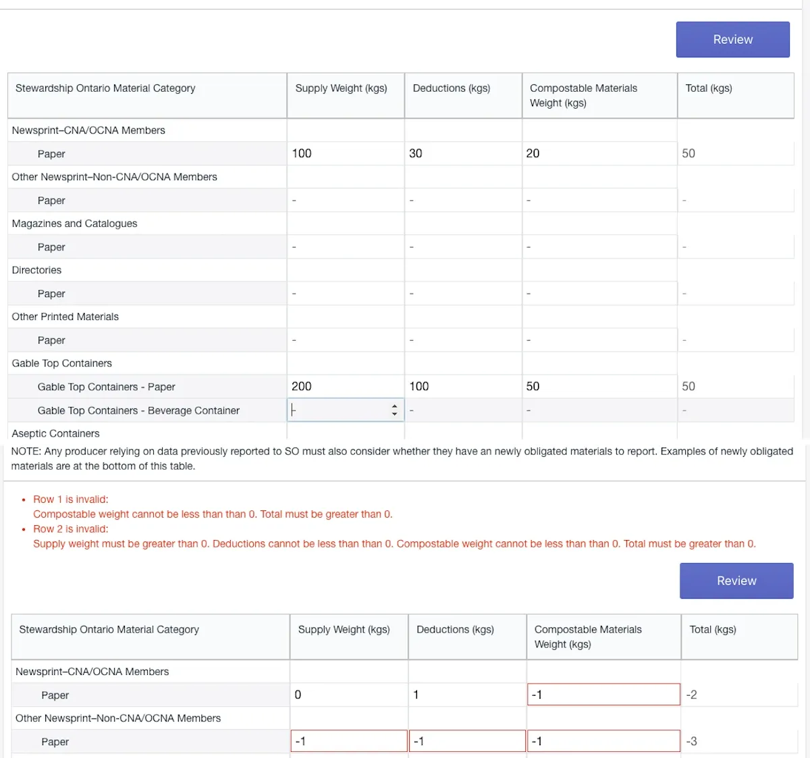Select Gable Top Containers - Paper supply weight 200

(x=346, y=386)
